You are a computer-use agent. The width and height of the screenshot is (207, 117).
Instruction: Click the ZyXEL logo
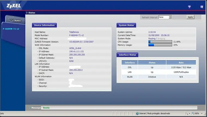click(x=14, y=6)
